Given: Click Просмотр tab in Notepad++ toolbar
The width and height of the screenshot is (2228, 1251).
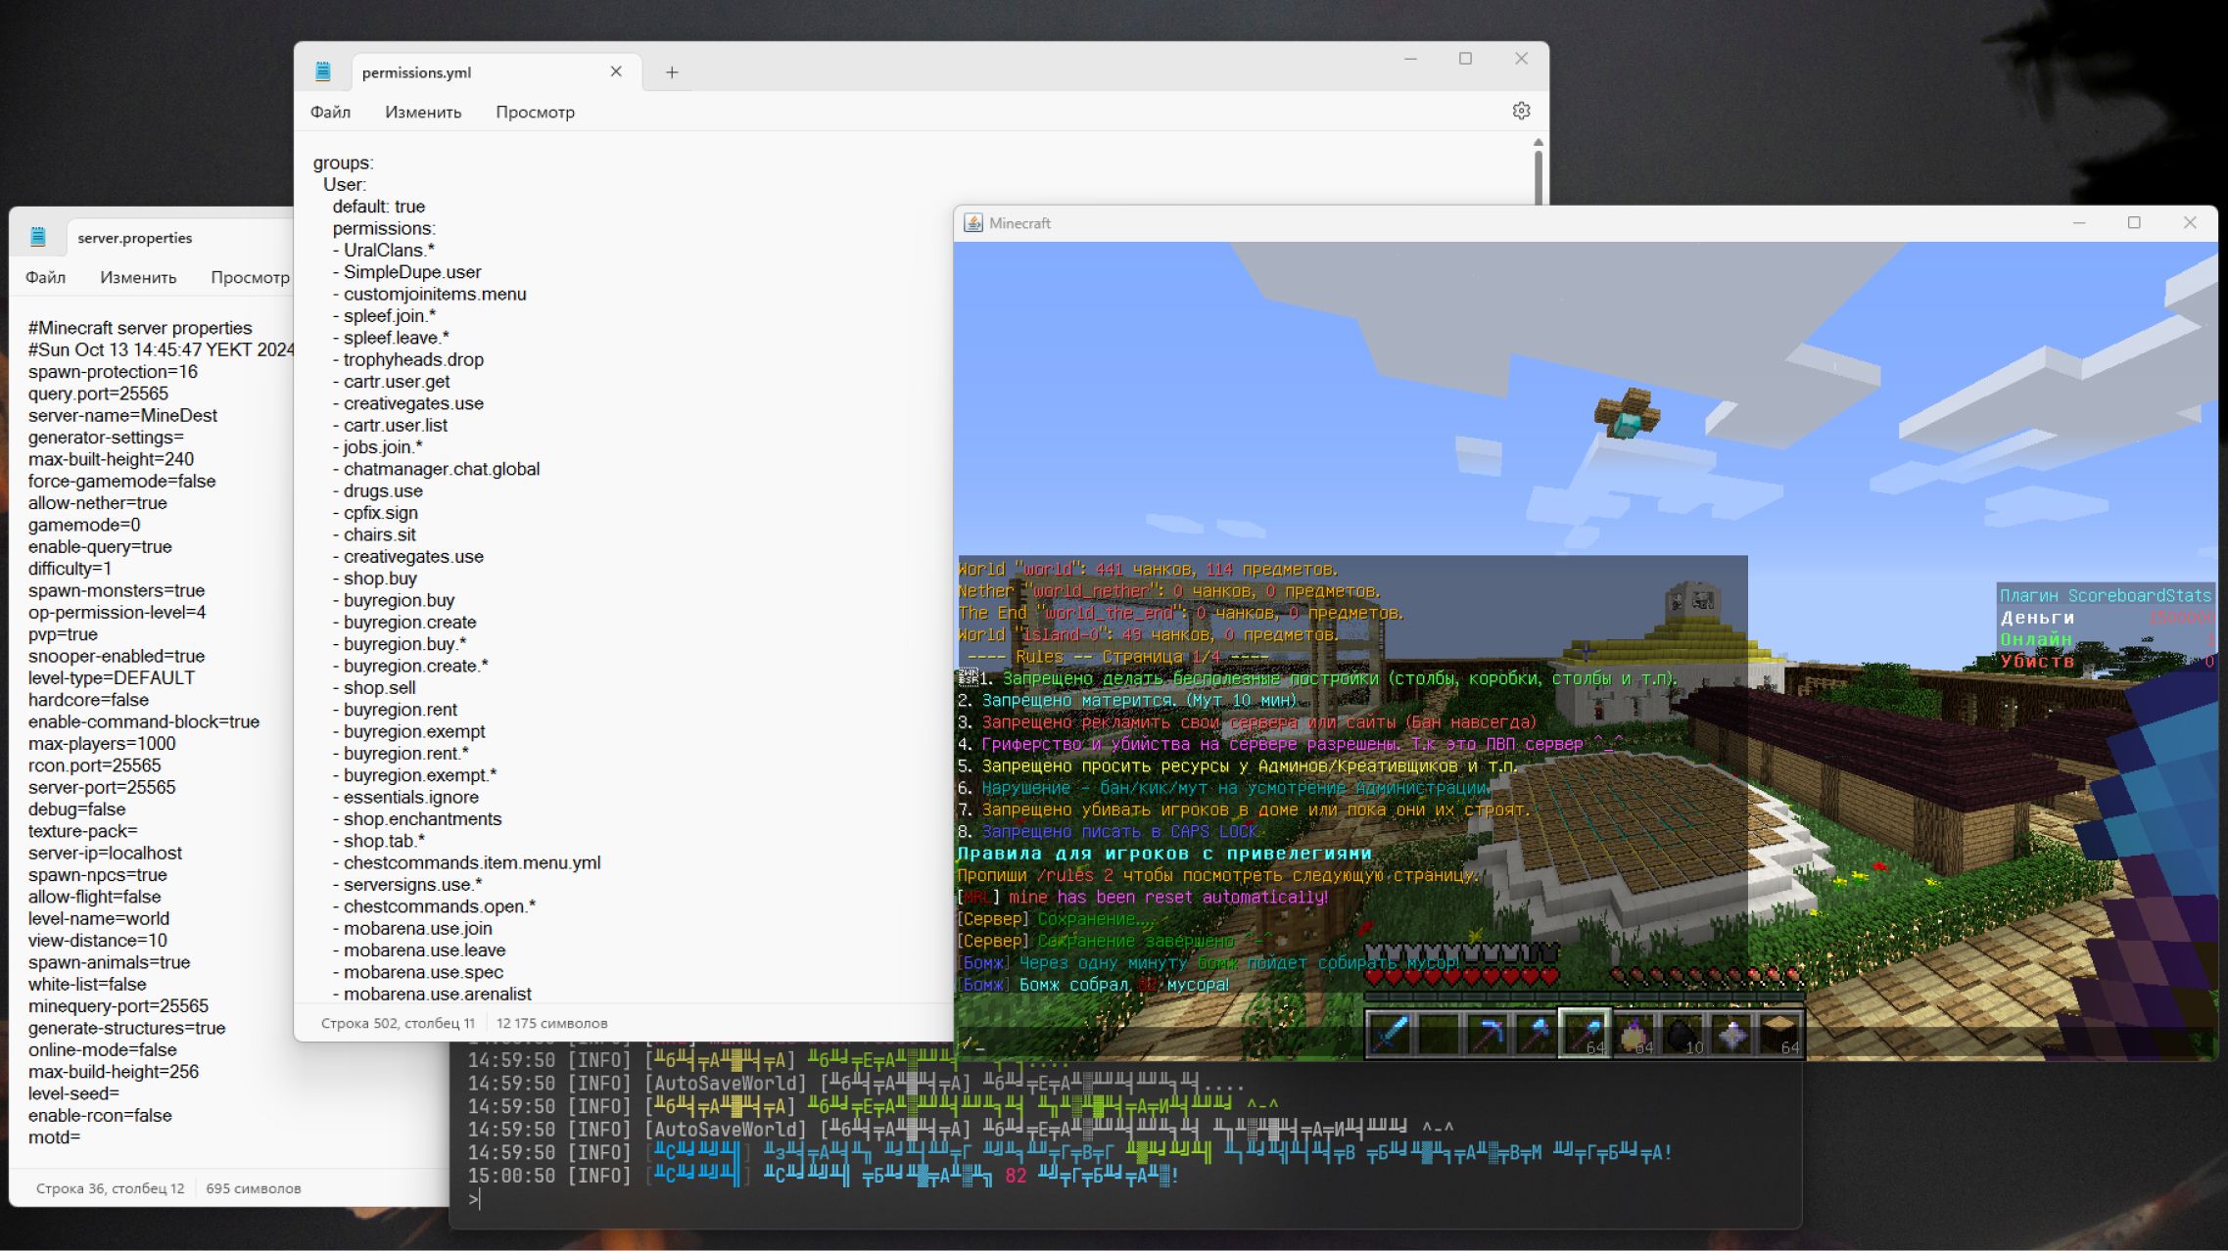Looking at the screenshot, I should 534,112.
